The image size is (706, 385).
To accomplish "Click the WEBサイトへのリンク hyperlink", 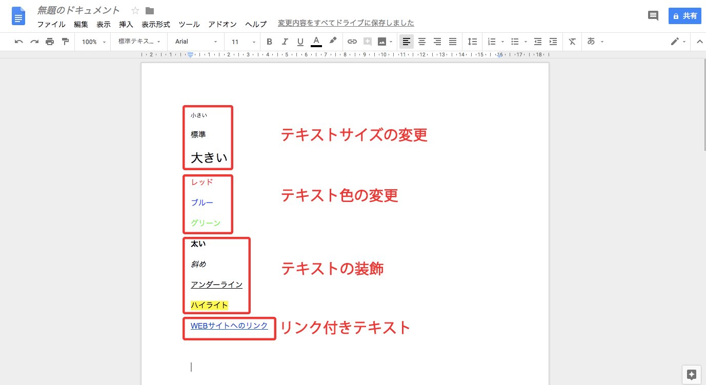I will point(229,326).
